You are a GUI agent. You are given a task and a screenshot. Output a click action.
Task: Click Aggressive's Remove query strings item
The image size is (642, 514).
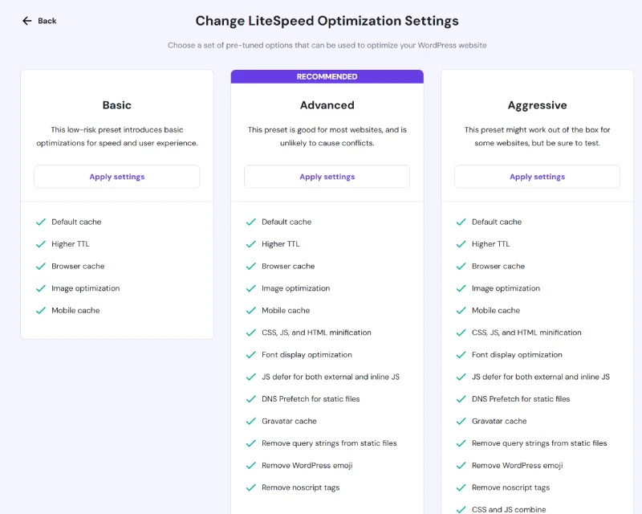pos(539,443)
